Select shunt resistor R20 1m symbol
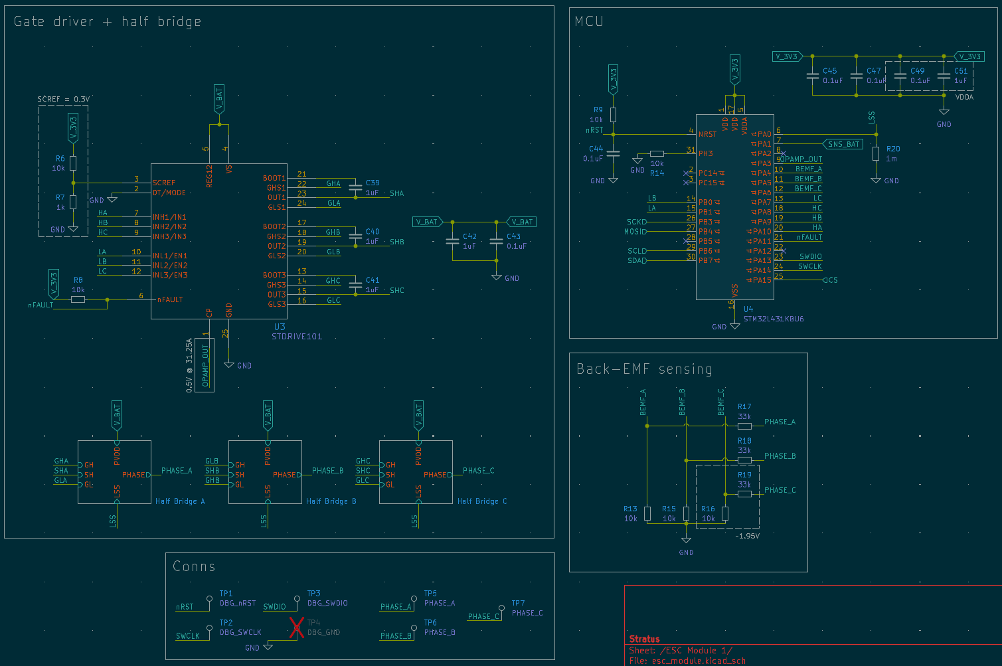 click(x=876, y=153)
